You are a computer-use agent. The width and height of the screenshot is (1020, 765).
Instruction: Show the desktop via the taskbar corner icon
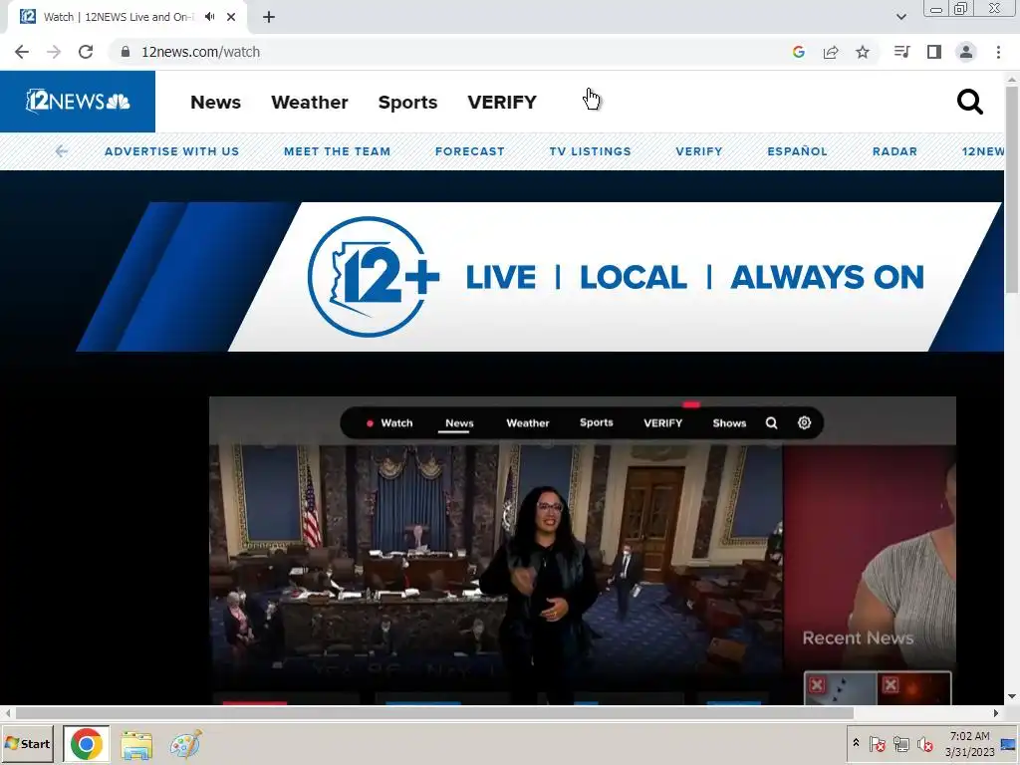(1008, 744)
